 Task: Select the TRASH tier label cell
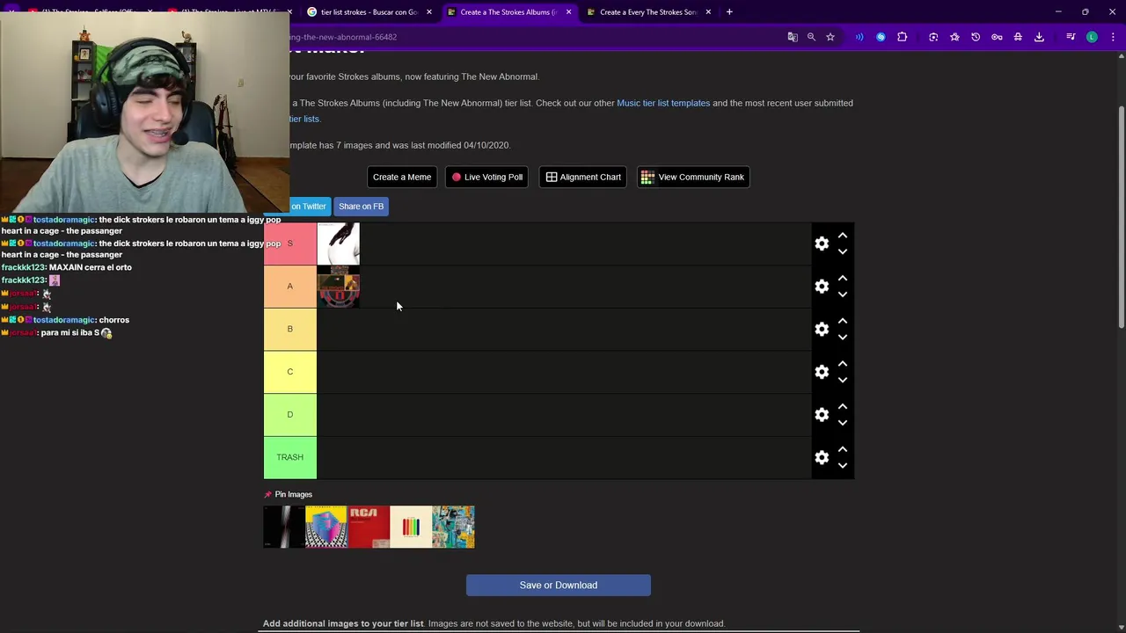290,457
